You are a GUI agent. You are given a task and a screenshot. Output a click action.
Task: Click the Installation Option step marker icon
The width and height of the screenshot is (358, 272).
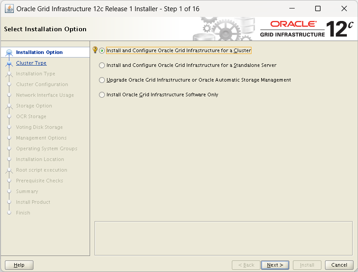[x=9, y=53]
